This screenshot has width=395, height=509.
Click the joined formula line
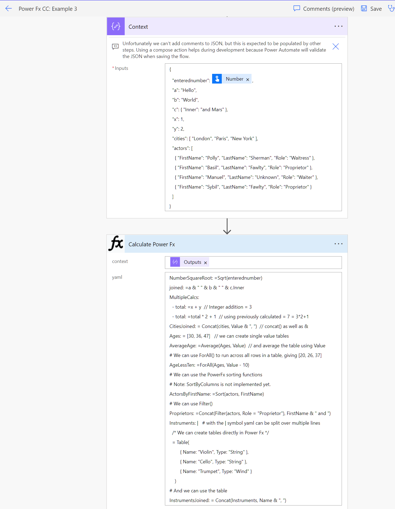[x=207, y=288]
